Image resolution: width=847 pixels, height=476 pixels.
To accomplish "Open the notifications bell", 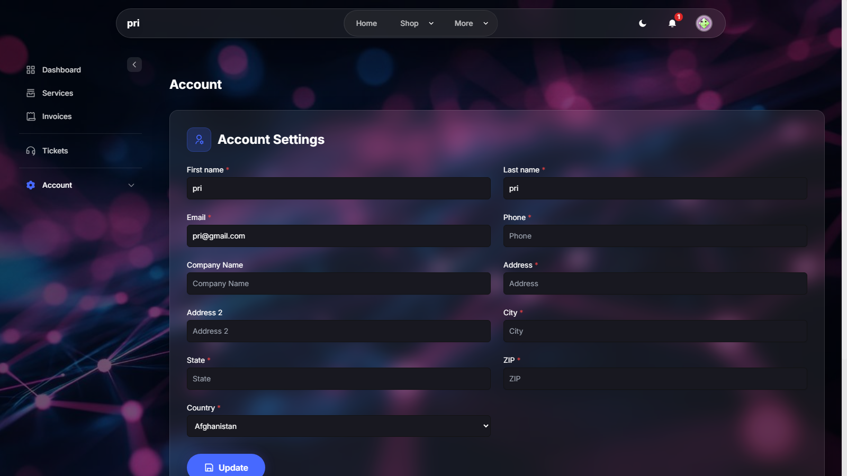I will (672, 23).
